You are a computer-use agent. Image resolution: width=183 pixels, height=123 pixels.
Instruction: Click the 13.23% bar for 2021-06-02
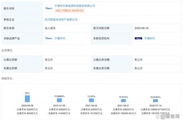click(91, 100)
